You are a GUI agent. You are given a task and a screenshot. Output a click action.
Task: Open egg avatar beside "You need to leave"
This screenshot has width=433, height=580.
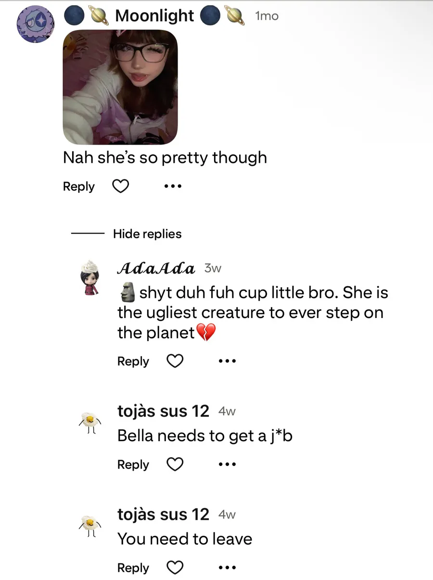pos(89,526)
